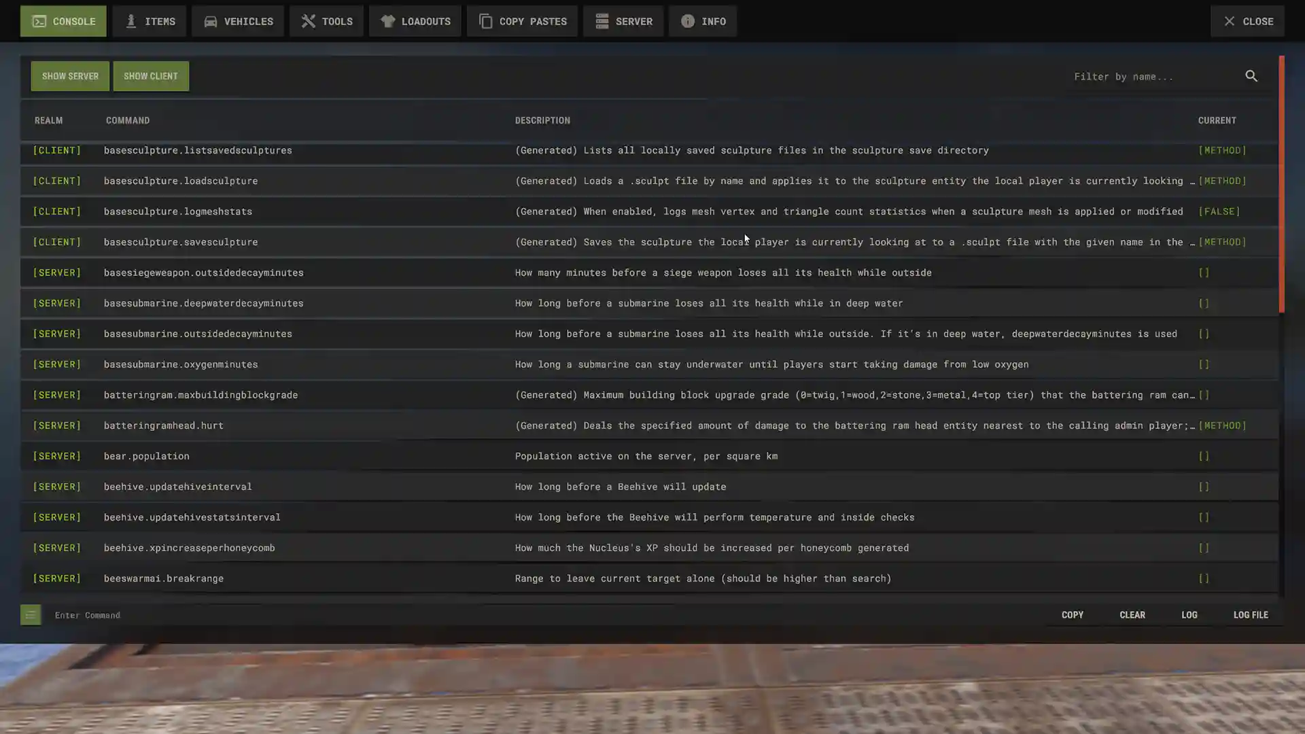Open the Server tab
This screenshot has width=1305, height=734.
coord(623,21)
